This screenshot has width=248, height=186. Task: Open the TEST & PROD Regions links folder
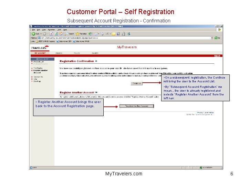pos(45,41)
